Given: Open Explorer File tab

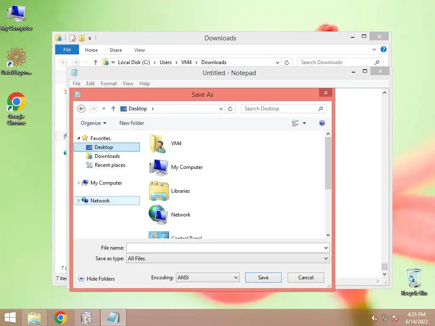Looking at the screenshot, I should 67,50.
